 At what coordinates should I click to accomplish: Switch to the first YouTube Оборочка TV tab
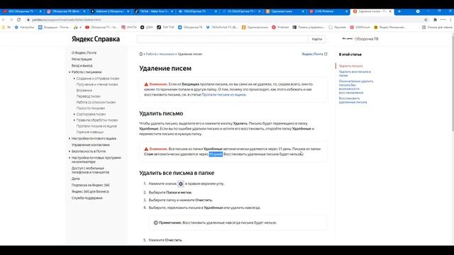pos(22,11)
